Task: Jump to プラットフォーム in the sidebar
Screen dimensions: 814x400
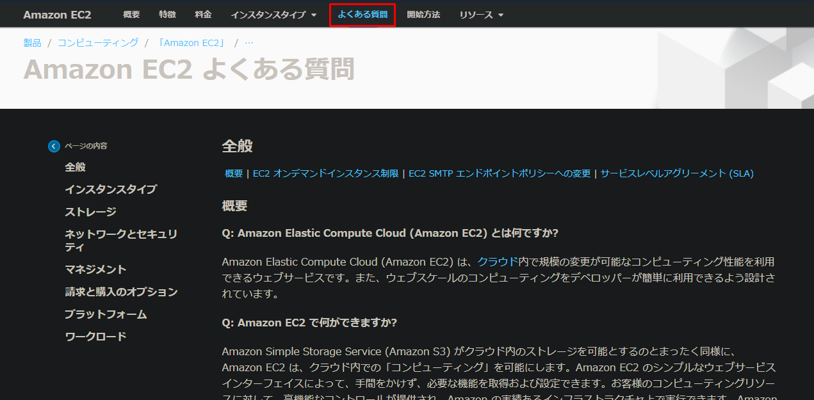Action: click(x=106, y=314)
